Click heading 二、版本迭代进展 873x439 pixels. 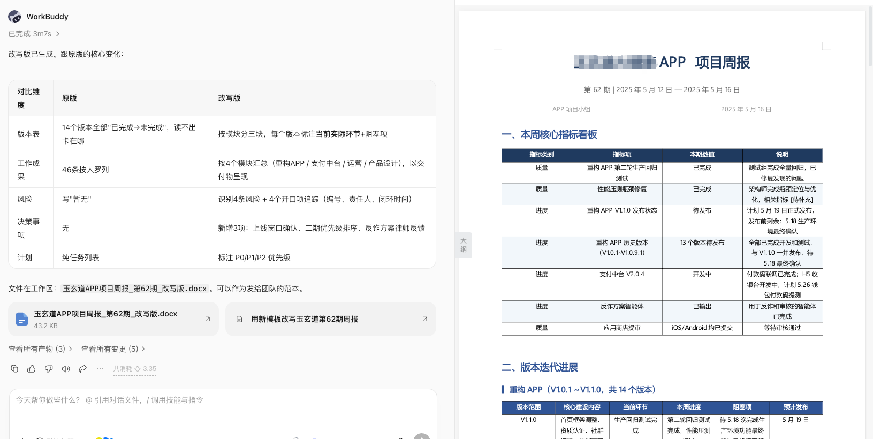click(x=540, y=367)
